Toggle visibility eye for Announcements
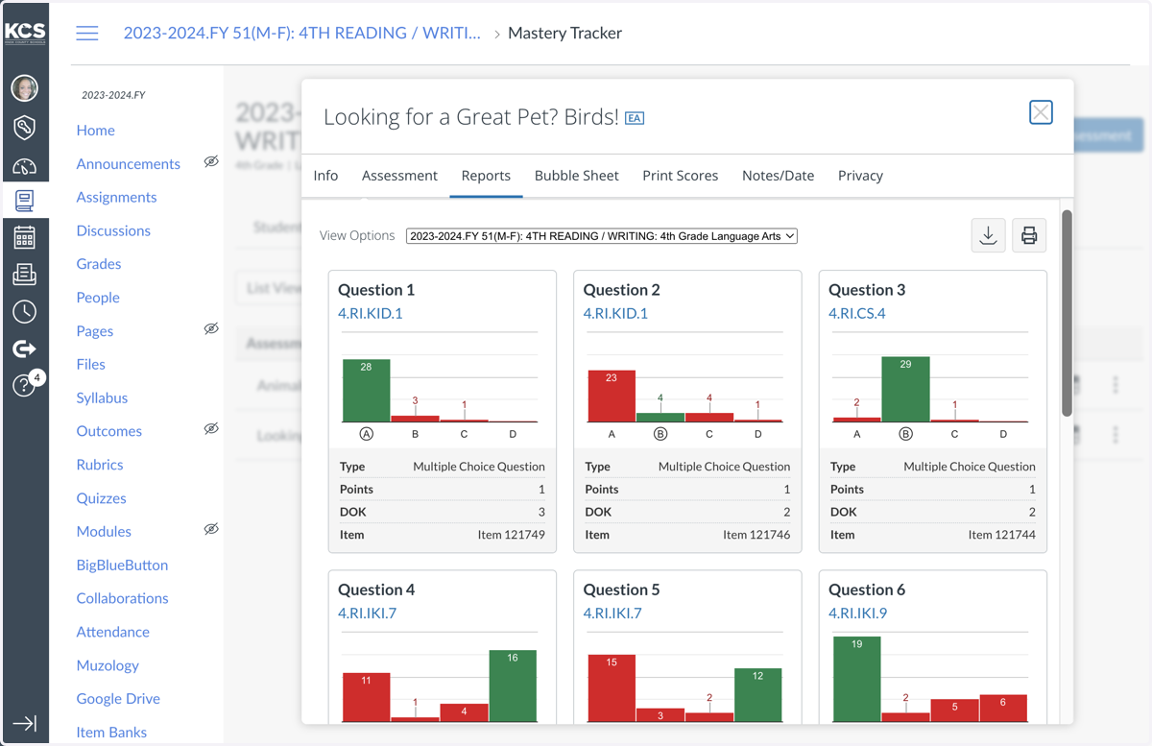Viewport: 1152px width, 746px height. click(x=211, y=162)
